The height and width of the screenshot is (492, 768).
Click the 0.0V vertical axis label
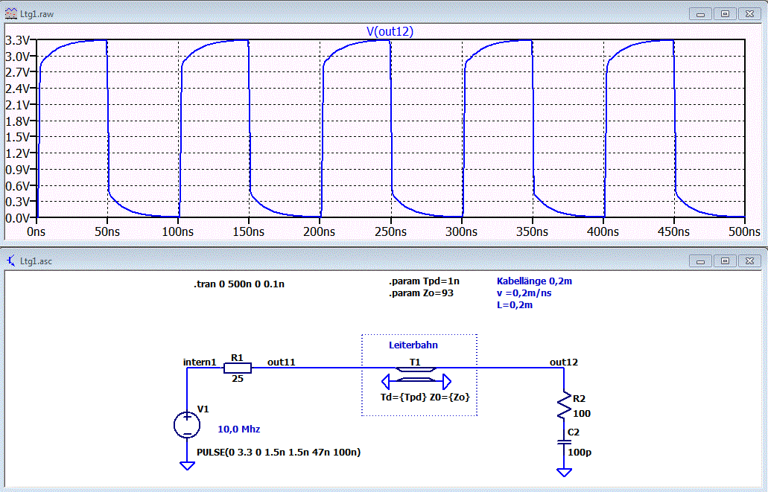point(18,218)
